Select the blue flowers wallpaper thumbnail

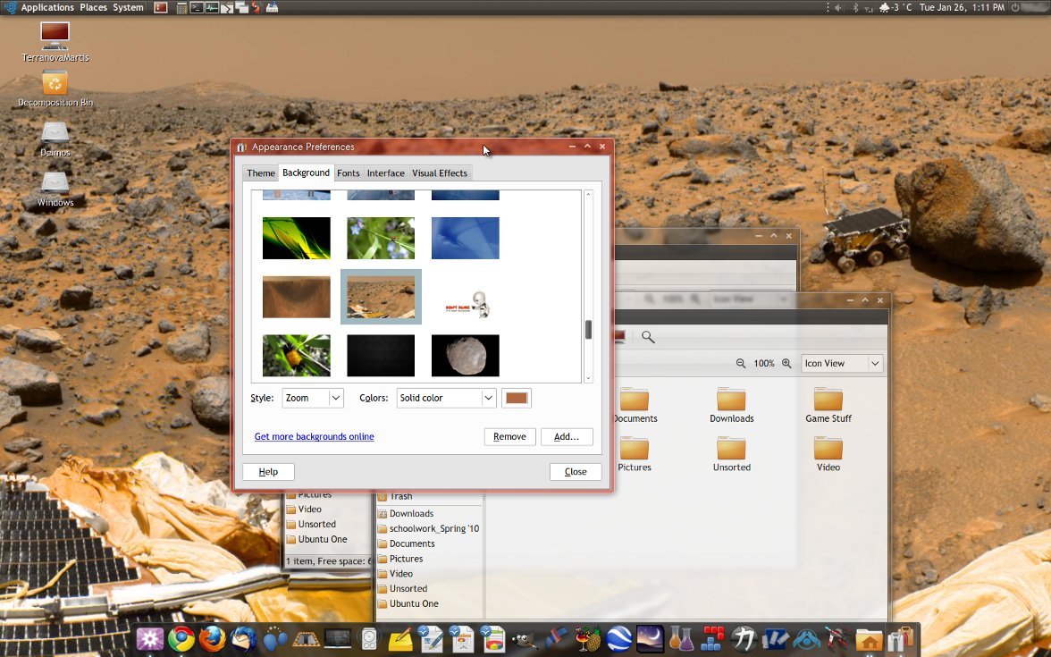[381, 238]
